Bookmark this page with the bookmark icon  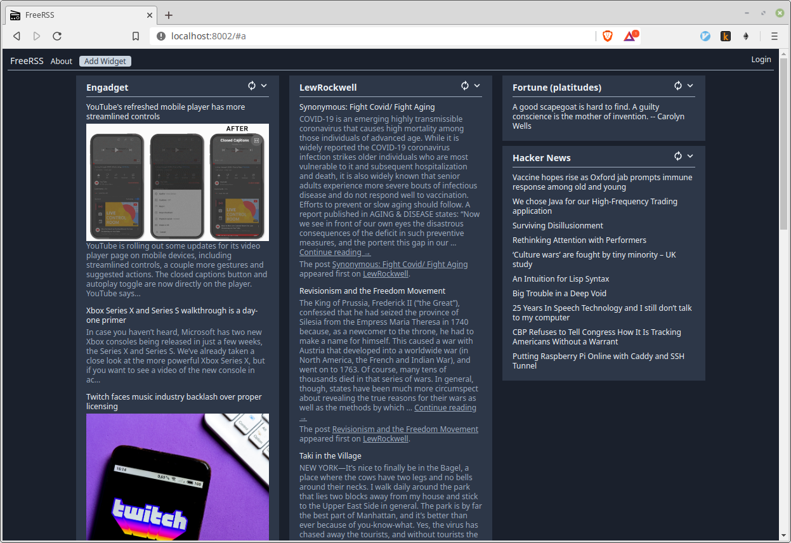(136, 36)
